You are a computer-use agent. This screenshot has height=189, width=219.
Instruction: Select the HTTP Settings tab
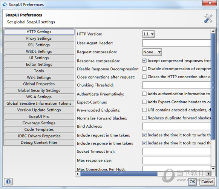(39, 32)
